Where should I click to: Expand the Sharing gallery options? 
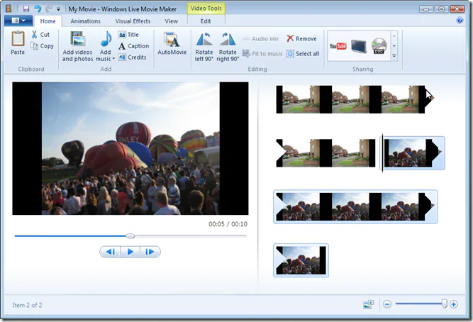tap(394, 56)
